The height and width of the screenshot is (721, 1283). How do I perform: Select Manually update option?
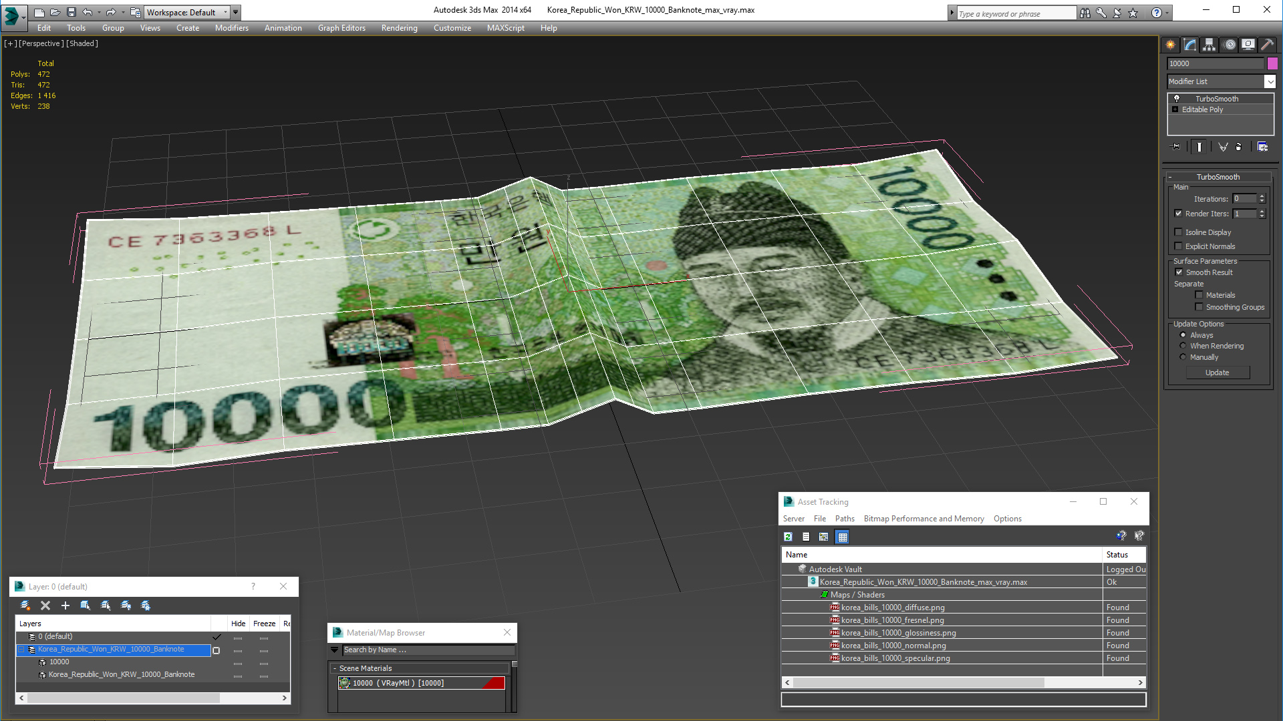tap(1183, 357)
